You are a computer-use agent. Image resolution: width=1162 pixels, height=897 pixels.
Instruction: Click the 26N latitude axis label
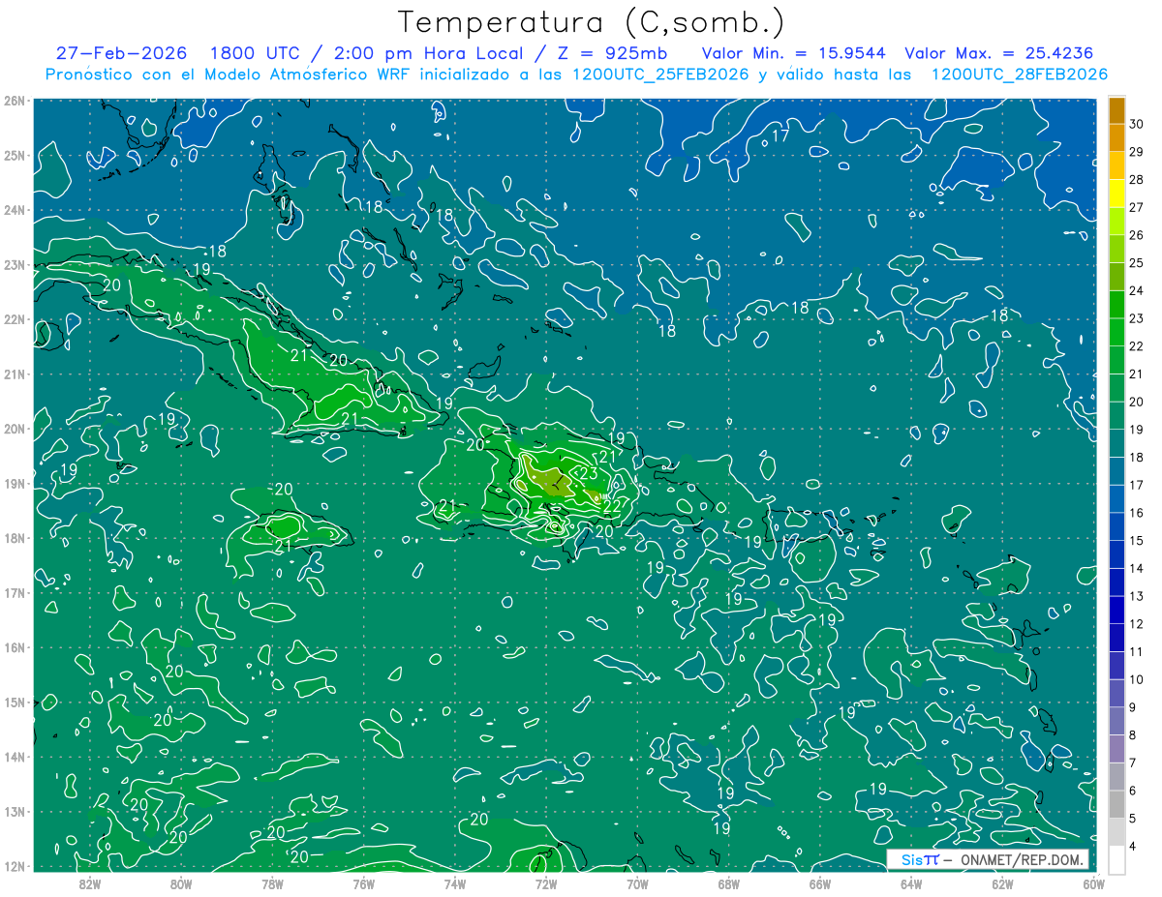point(15,101)
